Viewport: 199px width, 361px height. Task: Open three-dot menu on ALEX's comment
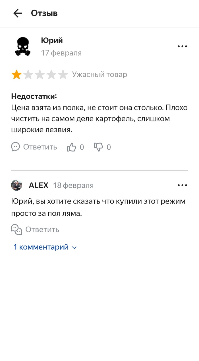182,185
